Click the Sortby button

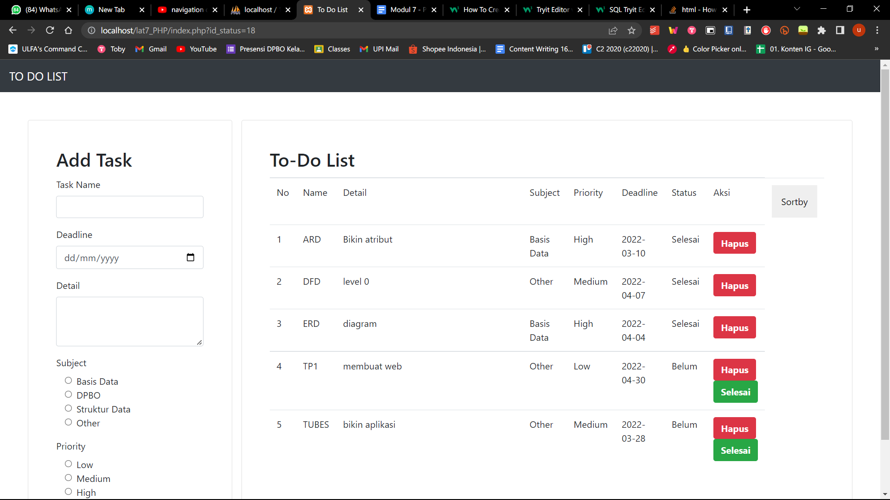(x=794, y=201)
